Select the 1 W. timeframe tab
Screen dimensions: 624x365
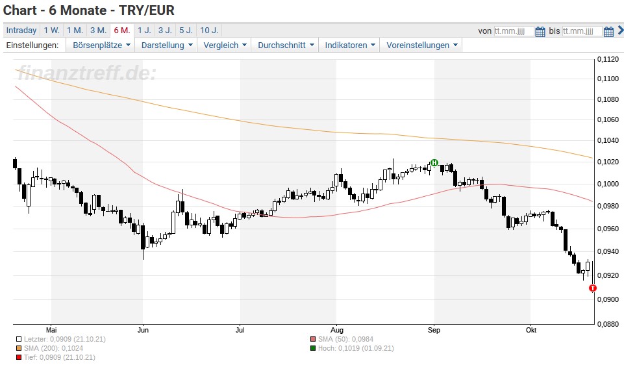point(51,31)
